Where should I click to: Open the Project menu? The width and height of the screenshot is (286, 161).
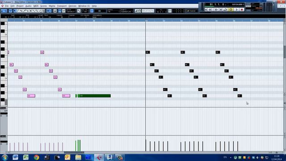pyautogui.click(x=20, y=6)
